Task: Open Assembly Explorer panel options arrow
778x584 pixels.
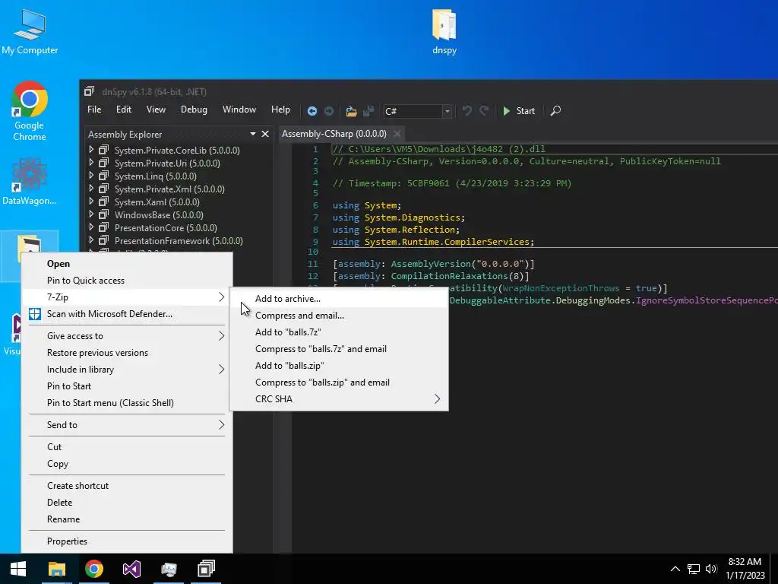Action: (x=252, y=134)
